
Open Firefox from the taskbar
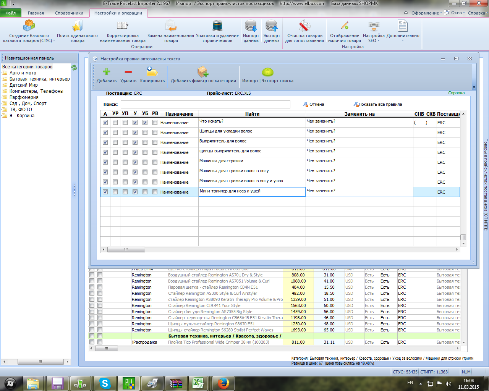223,383
